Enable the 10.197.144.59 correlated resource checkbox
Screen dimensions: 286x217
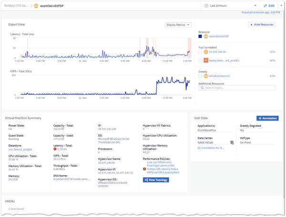tap(201, 52)
